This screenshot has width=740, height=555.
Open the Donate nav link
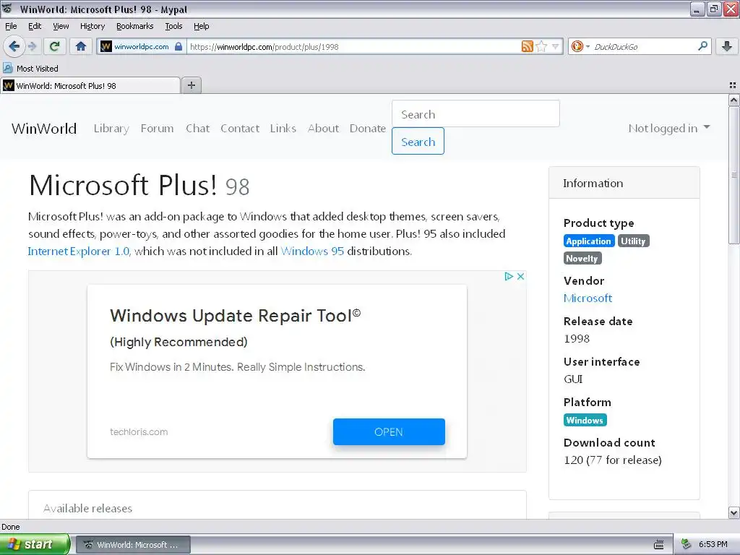368,129
